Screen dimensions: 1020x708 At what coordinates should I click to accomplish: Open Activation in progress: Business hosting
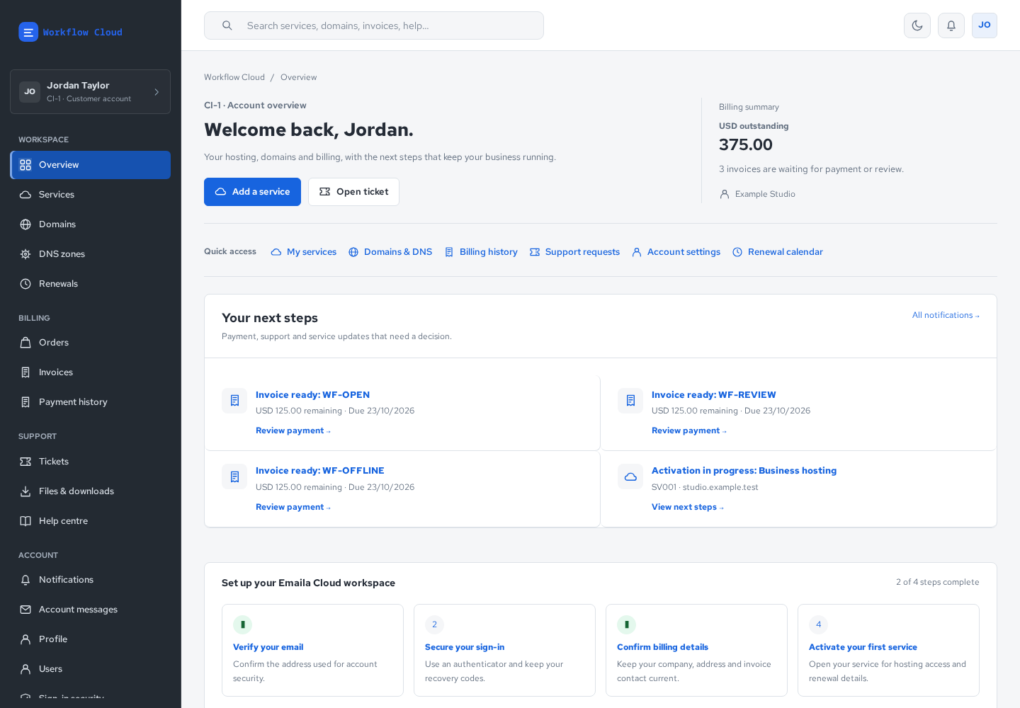(x=744, y=471)
